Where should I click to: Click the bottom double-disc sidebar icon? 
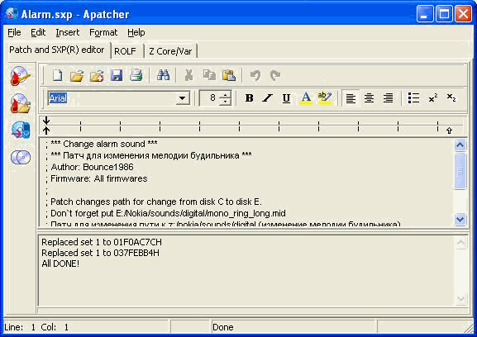tap(21, 157)
